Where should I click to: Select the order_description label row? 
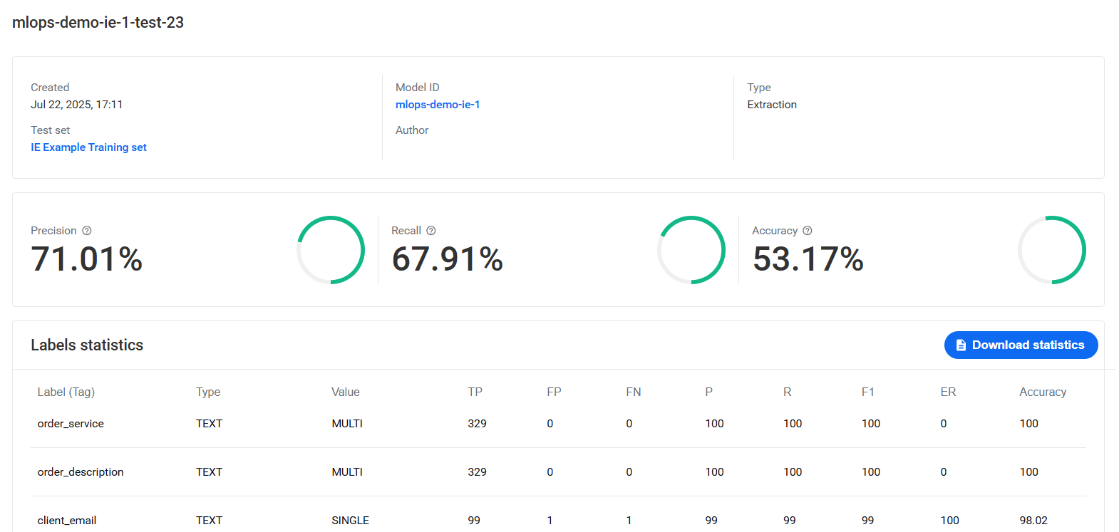(558, 472)
